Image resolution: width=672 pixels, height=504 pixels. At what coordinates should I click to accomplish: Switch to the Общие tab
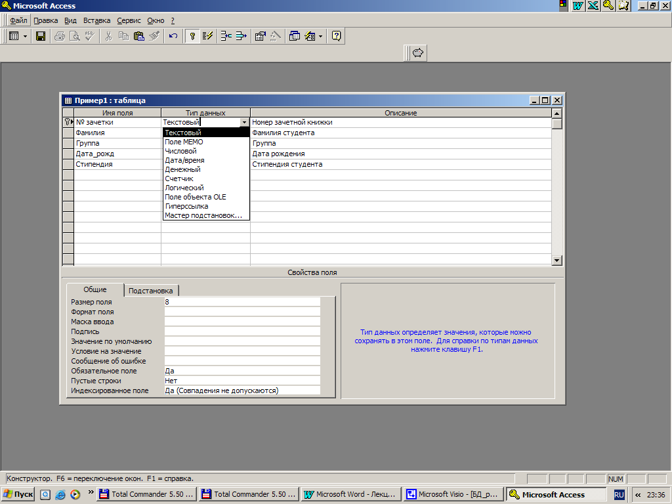(x=95, y=289)
